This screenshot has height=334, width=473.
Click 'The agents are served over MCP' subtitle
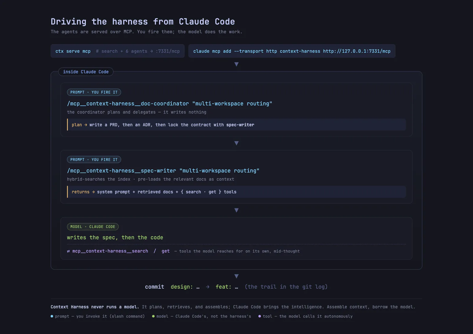point(146,32)
